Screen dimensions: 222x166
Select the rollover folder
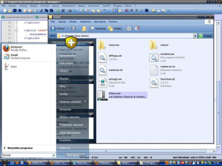click(x=159, y=45)
